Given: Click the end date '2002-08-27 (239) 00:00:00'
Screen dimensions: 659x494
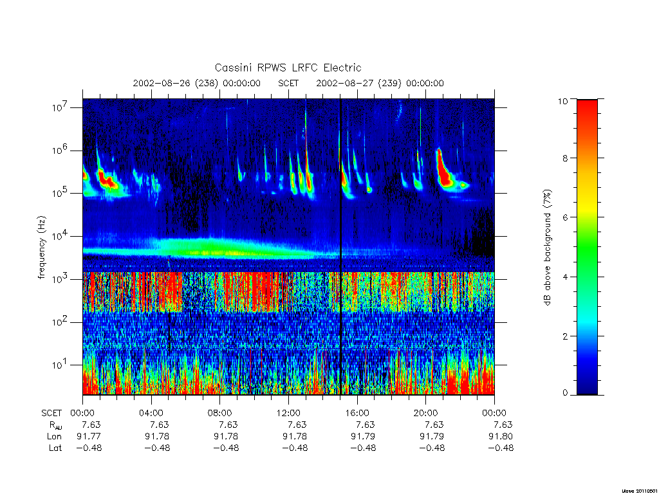Looking at the screenshot, I should click(380, 83).
